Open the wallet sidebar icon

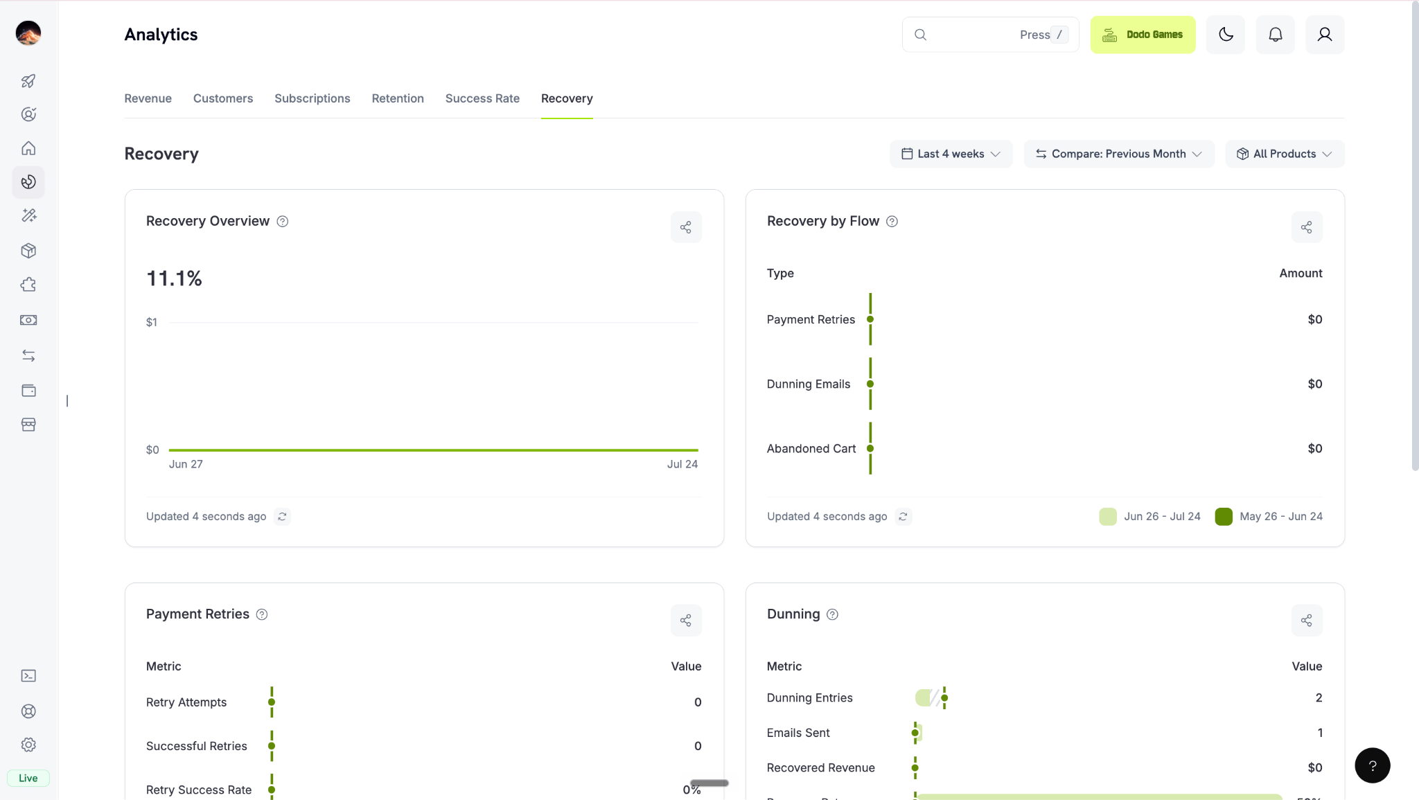tap(28, 391)
